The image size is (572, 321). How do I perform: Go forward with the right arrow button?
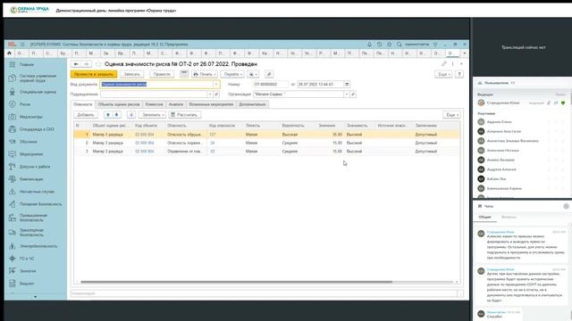(x=87, y=64)
